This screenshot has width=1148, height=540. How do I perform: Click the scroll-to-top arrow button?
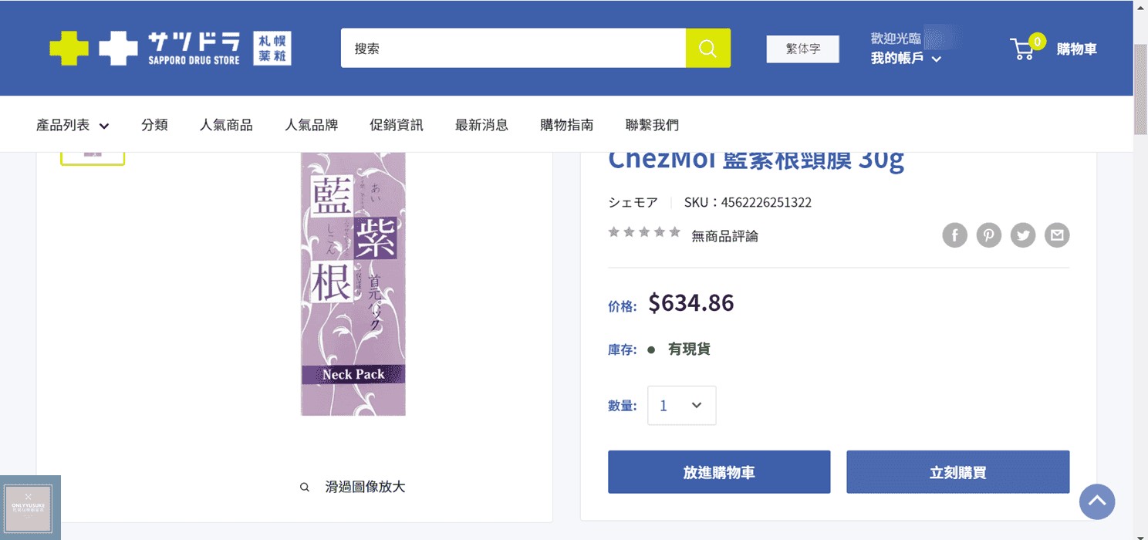click(1097, 501)
